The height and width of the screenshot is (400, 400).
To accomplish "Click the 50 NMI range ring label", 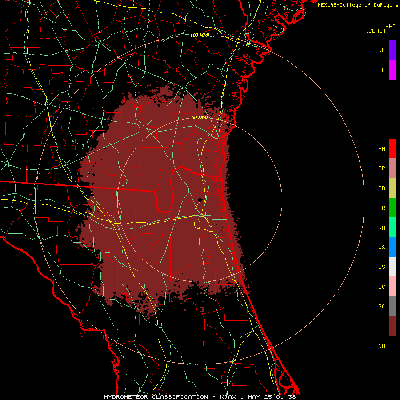I will [200, 117].
